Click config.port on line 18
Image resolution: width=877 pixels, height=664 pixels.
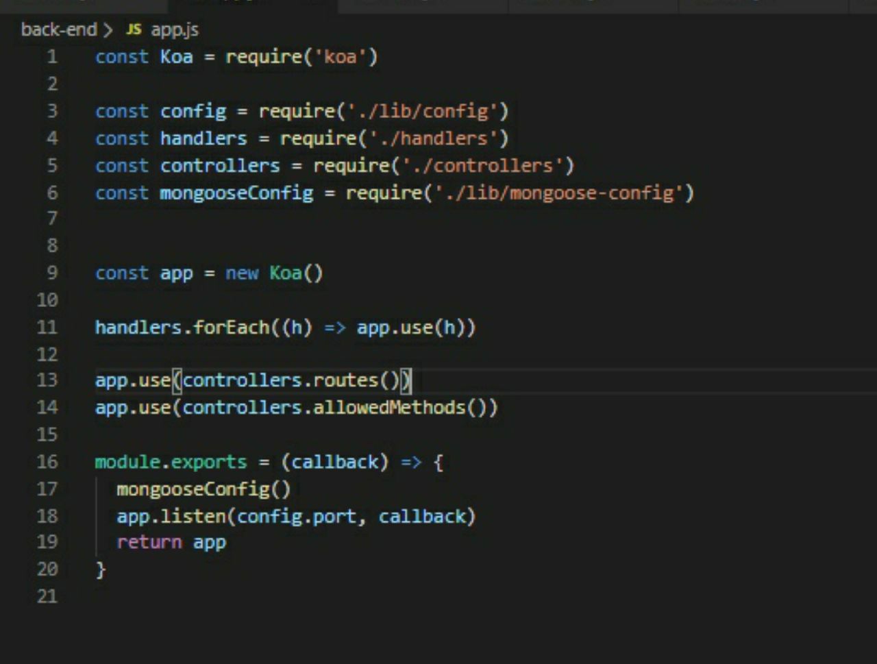(297, 516)
